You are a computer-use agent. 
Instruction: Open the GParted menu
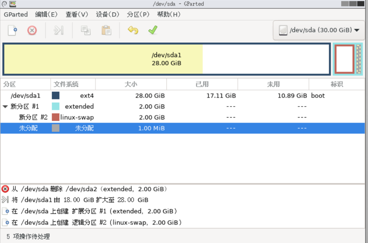pyautogui.click(x=16, y=15)
